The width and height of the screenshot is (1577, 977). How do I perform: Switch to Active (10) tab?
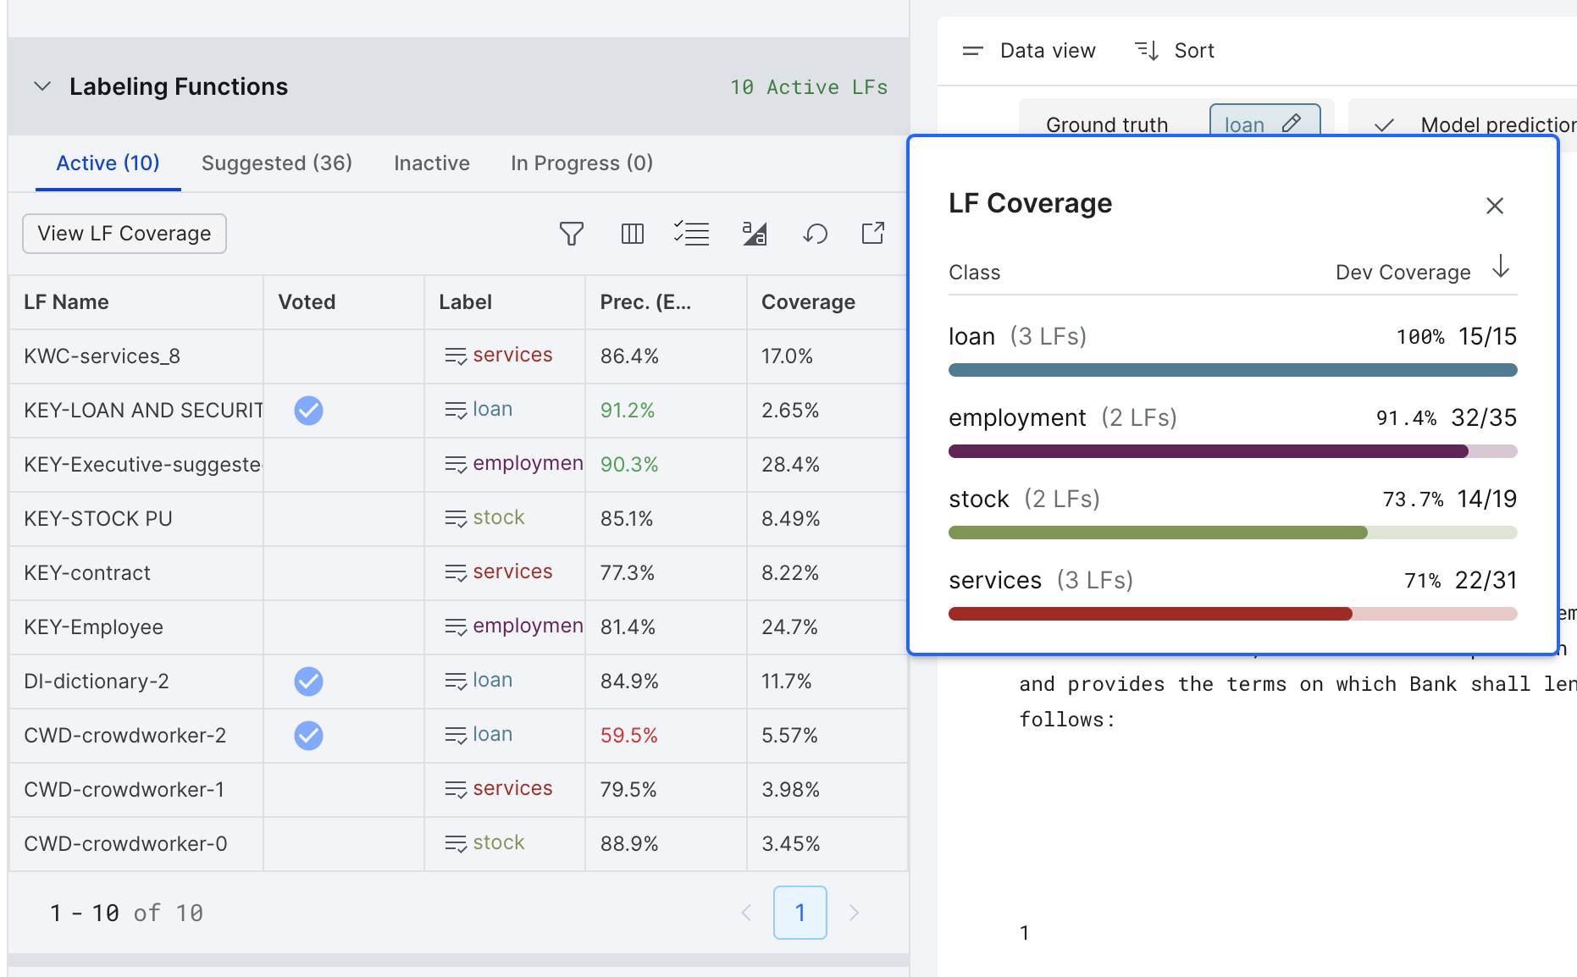(x=108, y=163)
